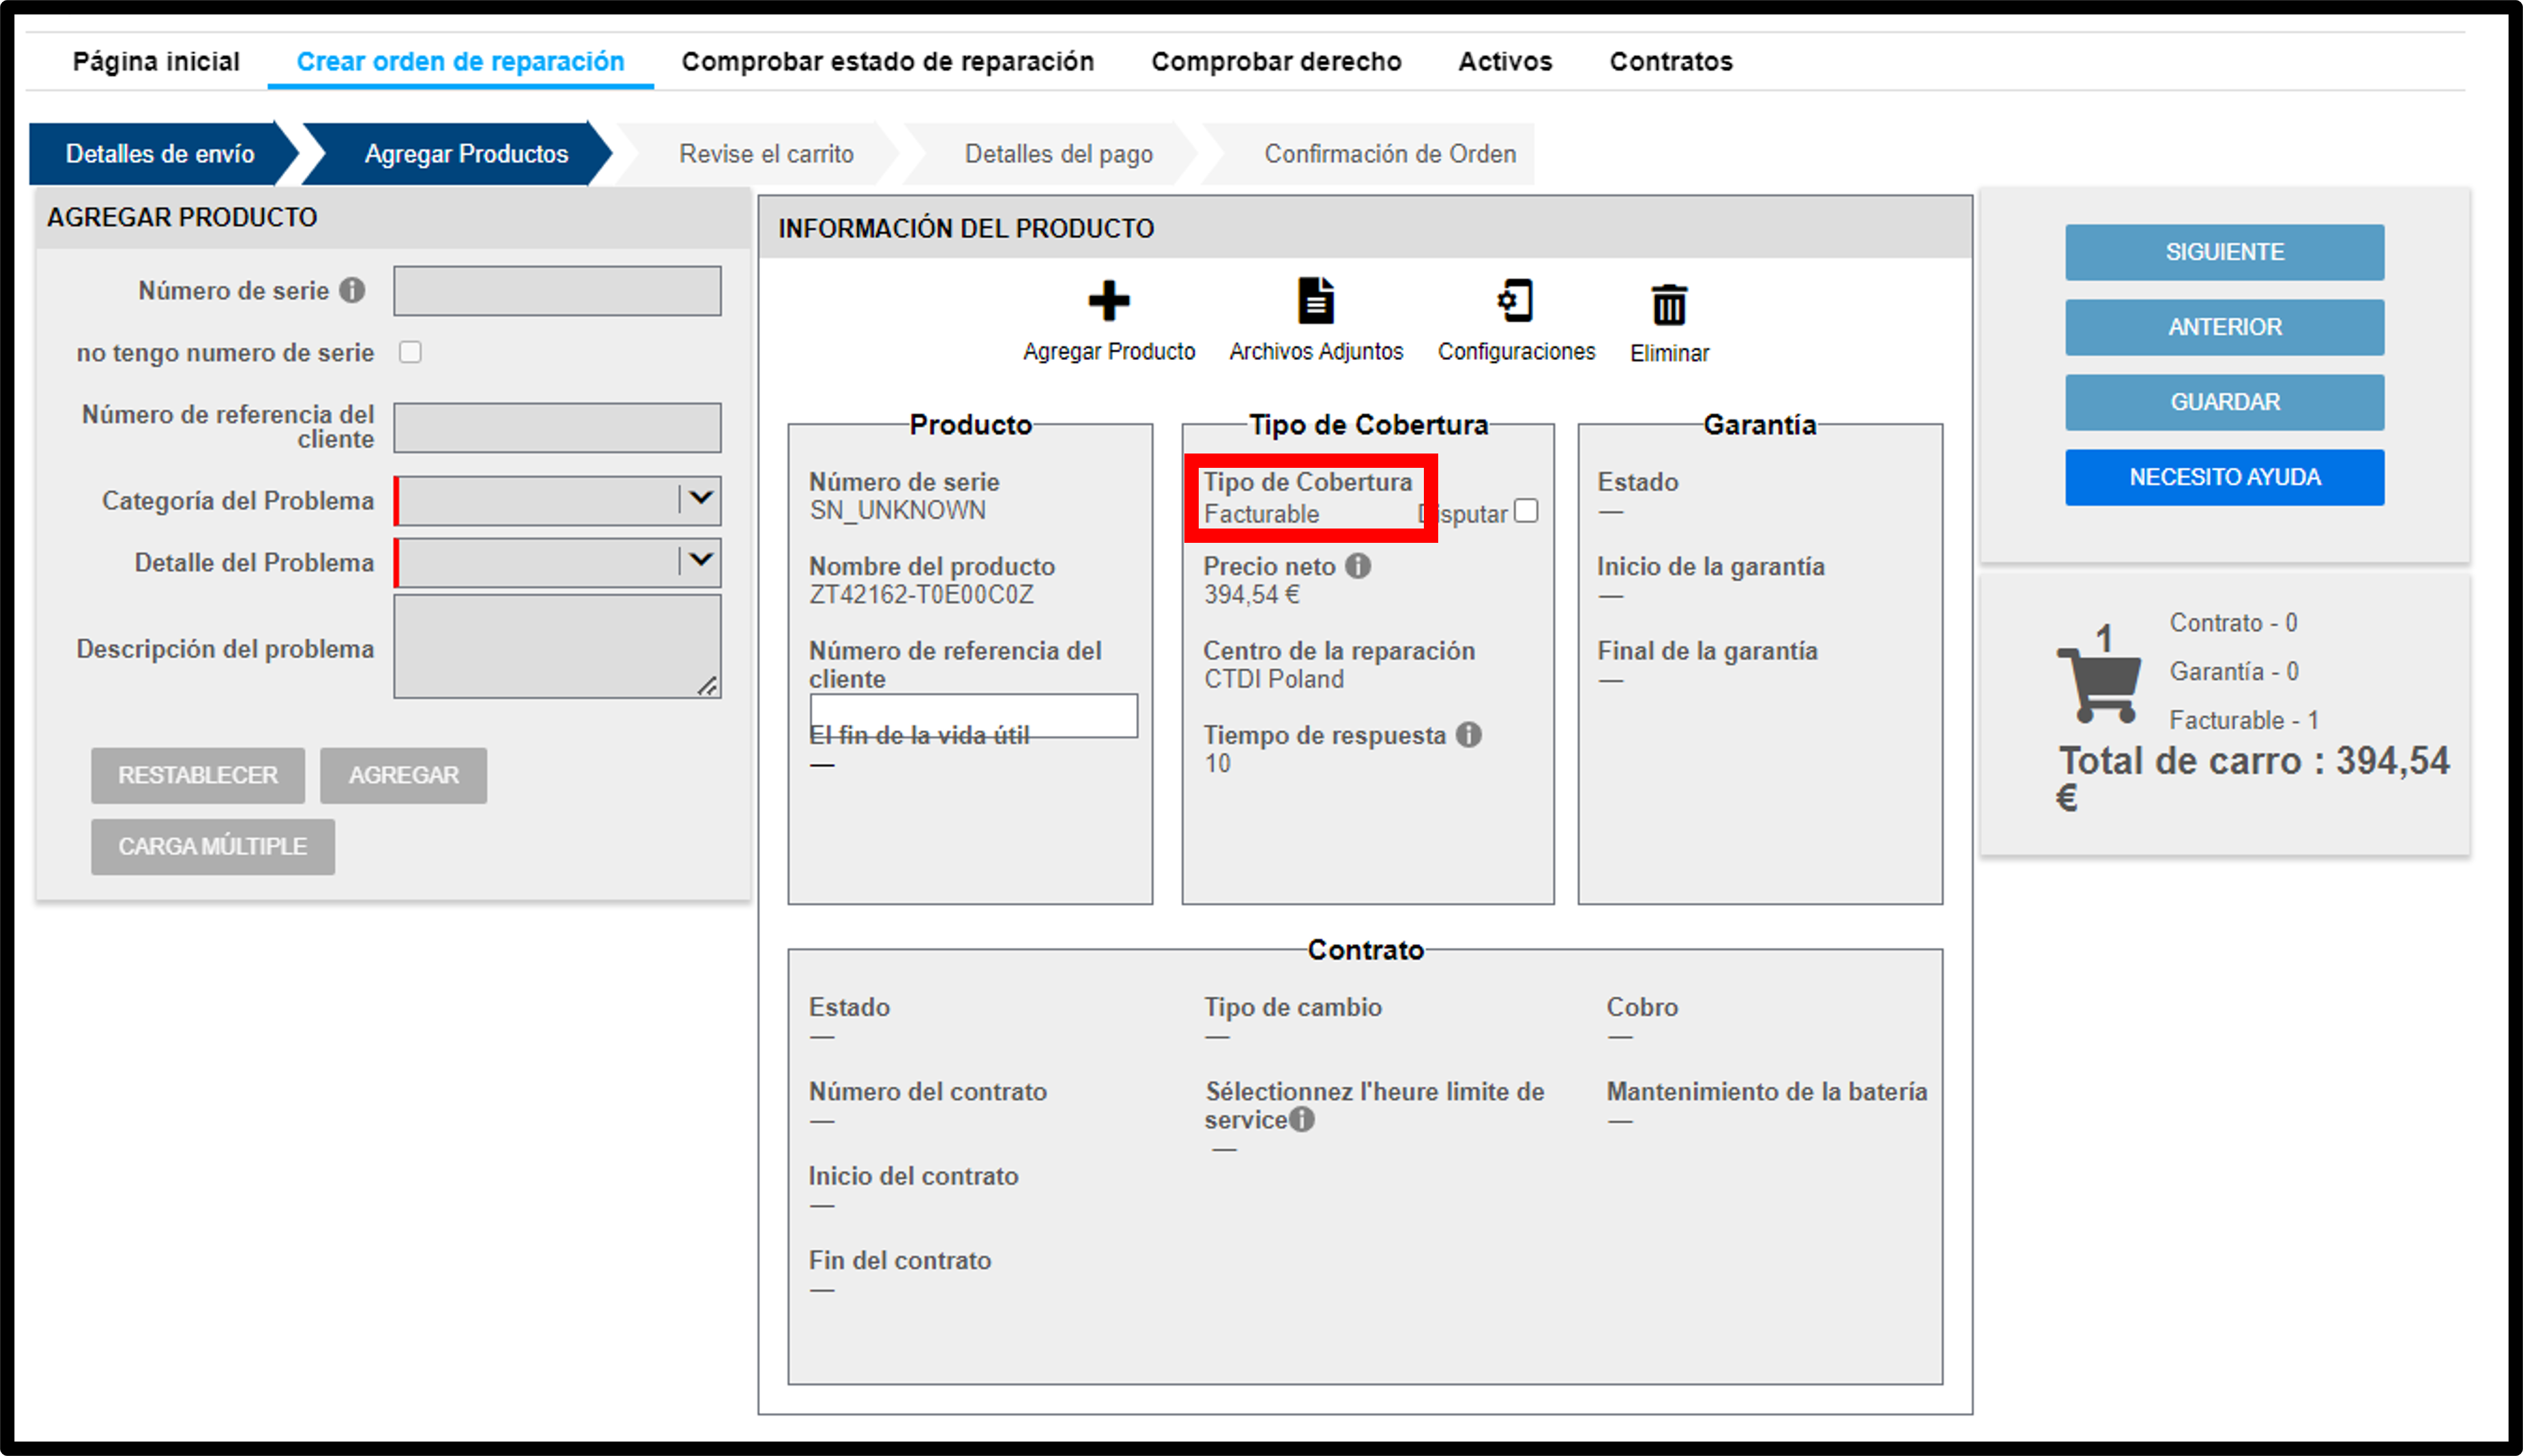Click the Eliminar trash icon
Image resolution: width=2523 pixels, height=1456 pixels.
pos(1669,305)
